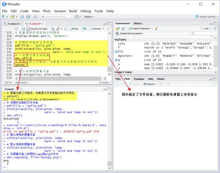Click the Print icon in main toolbar
Viewport: 220px width, 173px height.
[35, 17]
